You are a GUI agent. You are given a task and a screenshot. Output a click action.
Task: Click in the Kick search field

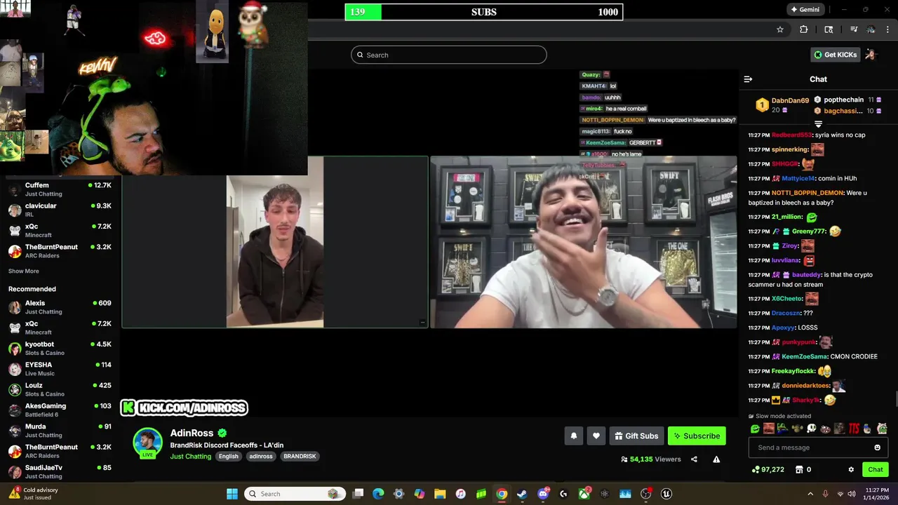pyautogui.click(x=448, y=55)
